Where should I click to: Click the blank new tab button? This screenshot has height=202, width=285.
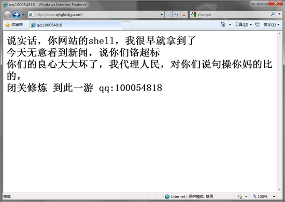pos(126,25)
